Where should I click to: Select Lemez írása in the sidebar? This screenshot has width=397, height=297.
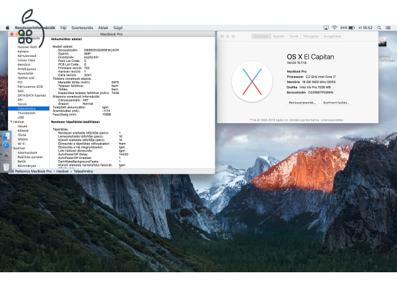[x=26, y=60]
